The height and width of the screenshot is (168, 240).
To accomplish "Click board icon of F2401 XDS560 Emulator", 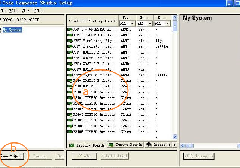I will (x=70, y=98).
